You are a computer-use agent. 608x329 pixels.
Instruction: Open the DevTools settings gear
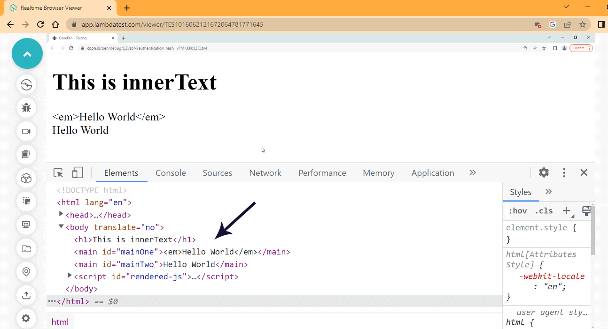tap(544, 172)
